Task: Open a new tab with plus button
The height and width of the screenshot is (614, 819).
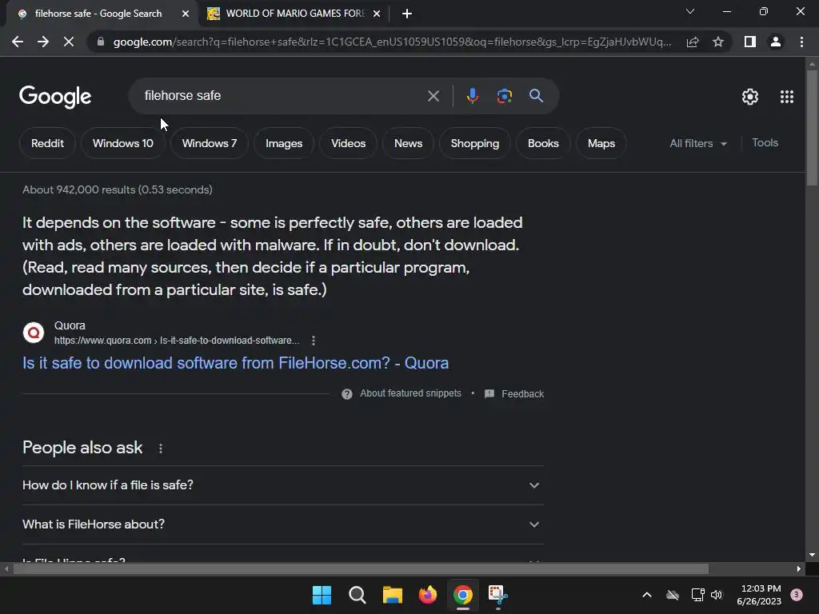Action: (407, 14)
